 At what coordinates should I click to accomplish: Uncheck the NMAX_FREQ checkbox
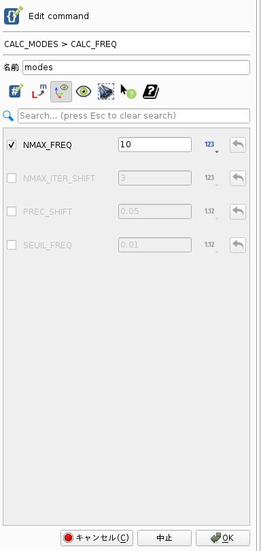12,145
